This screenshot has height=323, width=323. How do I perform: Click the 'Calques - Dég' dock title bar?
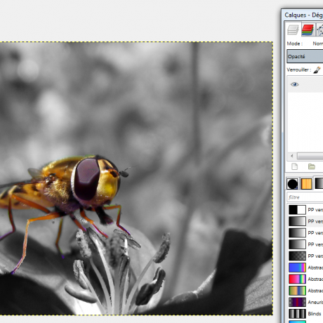point(303,15)
